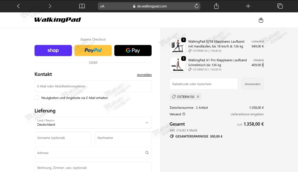The image size is (298, 172).
Task: Open the AA page settings menu
Action: [102, 6]
